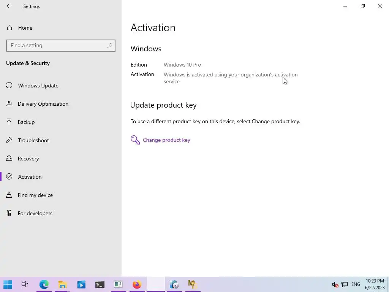This screenshot has height=292, width=389.
Task: Launch Firefox from the taskbar
Action: tap(137, 284)
